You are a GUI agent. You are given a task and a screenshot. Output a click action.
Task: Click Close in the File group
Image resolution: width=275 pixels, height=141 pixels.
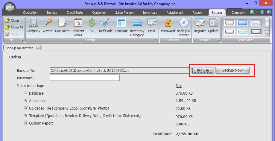click(12, 20)
